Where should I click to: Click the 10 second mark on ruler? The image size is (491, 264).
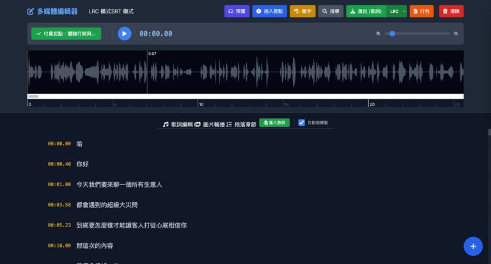pos(201,105)
